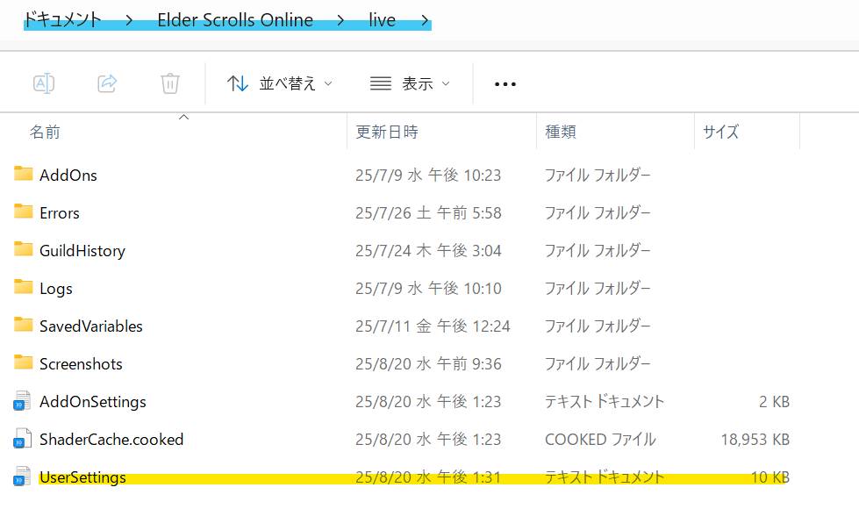Select the Logs folder name
This screenshot has width=859, height=509.
click(56, 289)
